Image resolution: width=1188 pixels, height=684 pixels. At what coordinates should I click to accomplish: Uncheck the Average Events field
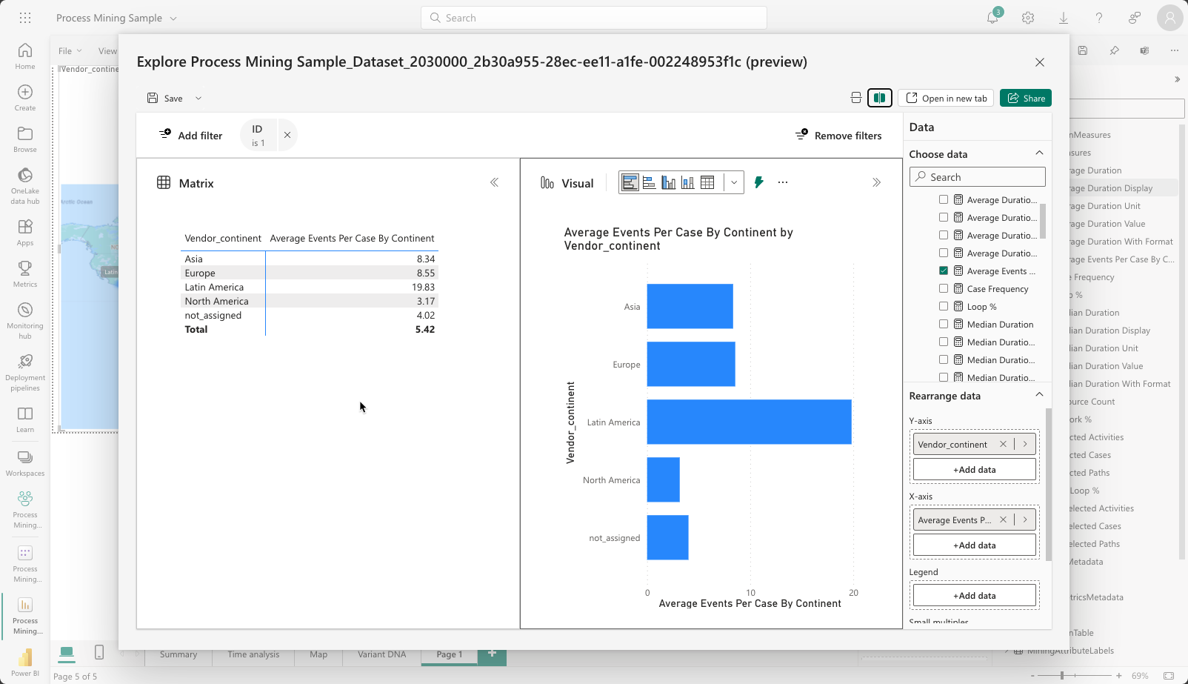tap(944, 270)
